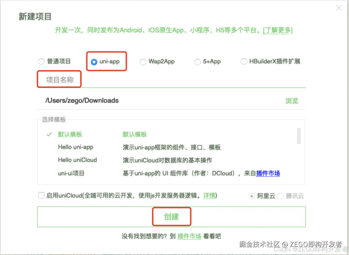Click the 新建项目 dialog title
349x255 pixels.
coord(35,17)
